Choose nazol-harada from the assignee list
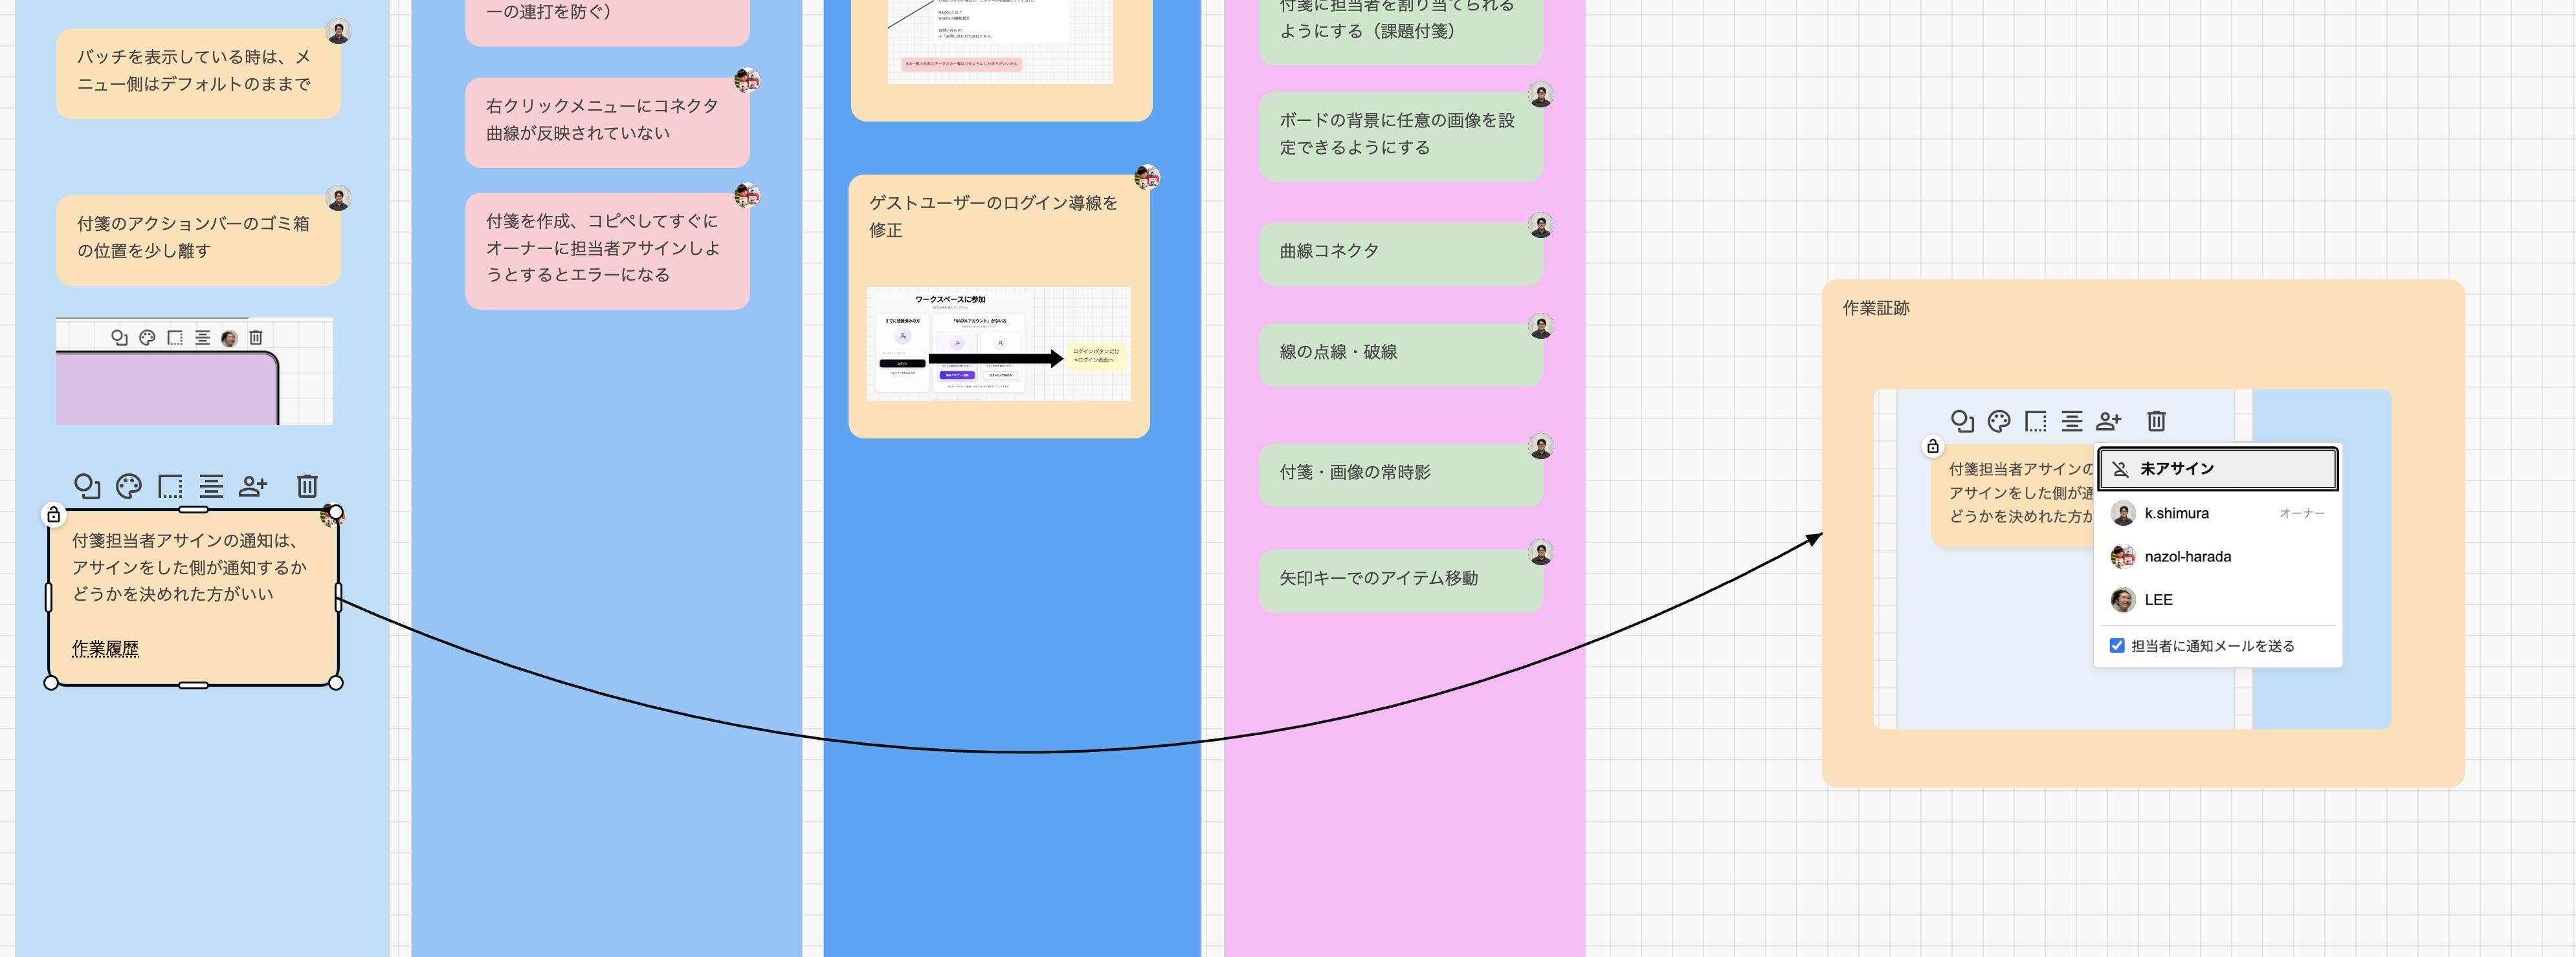The height and width of the screenshot is (957, 2576). [x=2217, y=557]
